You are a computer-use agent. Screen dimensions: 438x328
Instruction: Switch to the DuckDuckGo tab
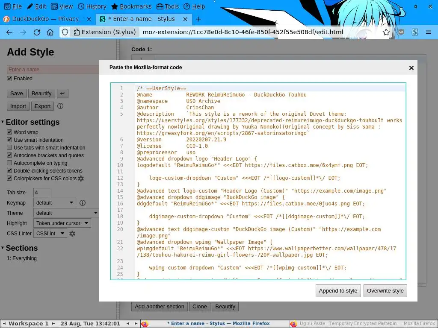pyautogui.click(x=44, y=19)
